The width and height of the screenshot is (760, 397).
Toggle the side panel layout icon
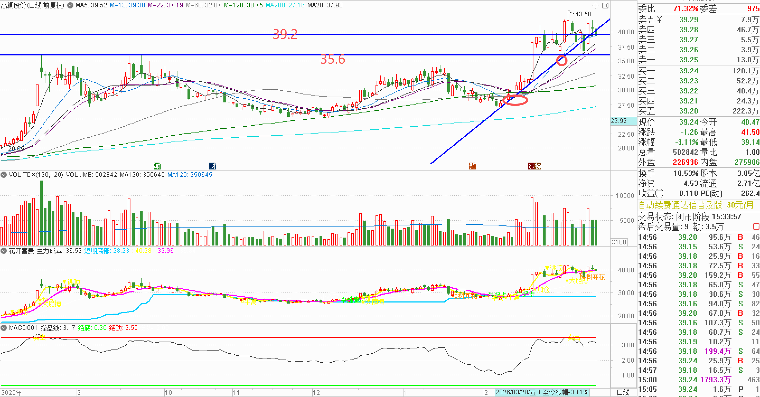[x=605, y=5]
